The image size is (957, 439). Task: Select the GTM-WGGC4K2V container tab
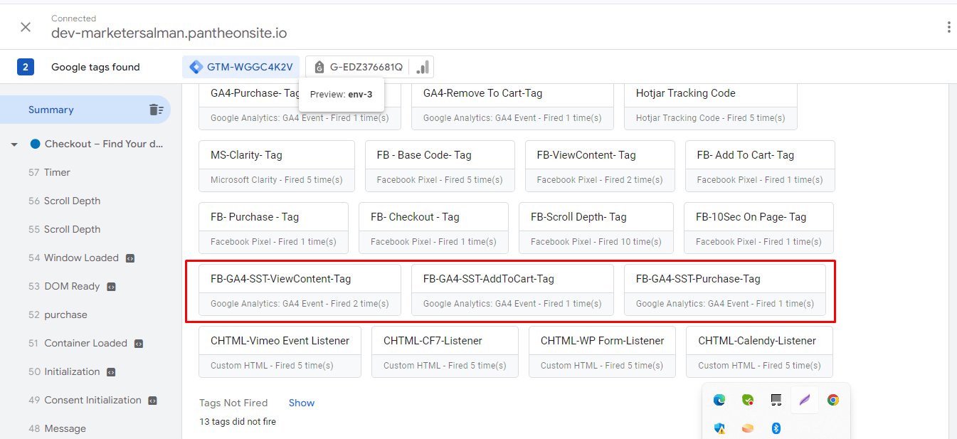(240, 67)
